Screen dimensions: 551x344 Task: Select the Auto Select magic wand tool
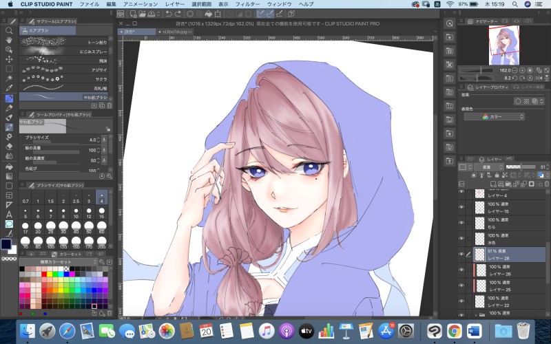pos(9,78)
